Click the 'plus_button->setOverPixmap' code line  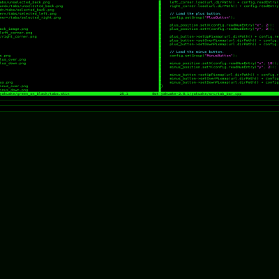pyautogui.click(x=224, y=40)
